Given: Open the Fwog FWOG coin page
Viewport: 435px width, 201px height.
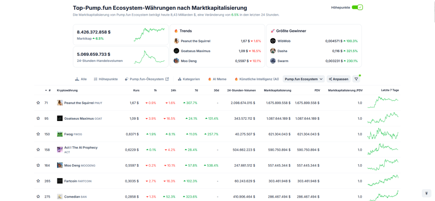Looking at the screenshot, I should [73, 134].
